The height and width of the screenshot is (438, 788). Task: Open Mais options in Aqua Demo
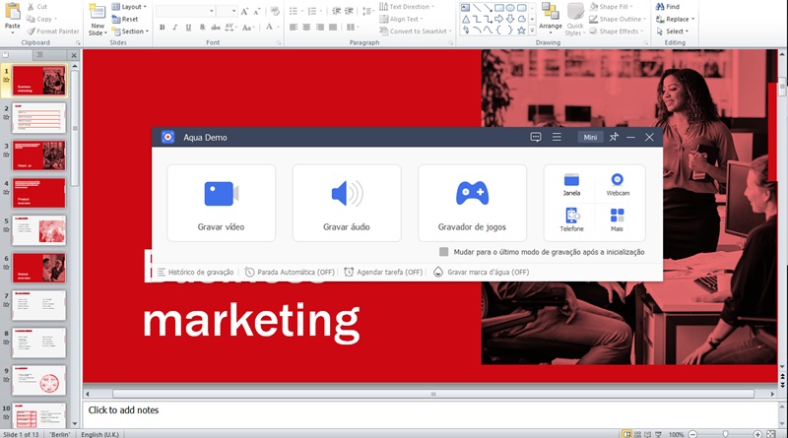coord(618,219)
